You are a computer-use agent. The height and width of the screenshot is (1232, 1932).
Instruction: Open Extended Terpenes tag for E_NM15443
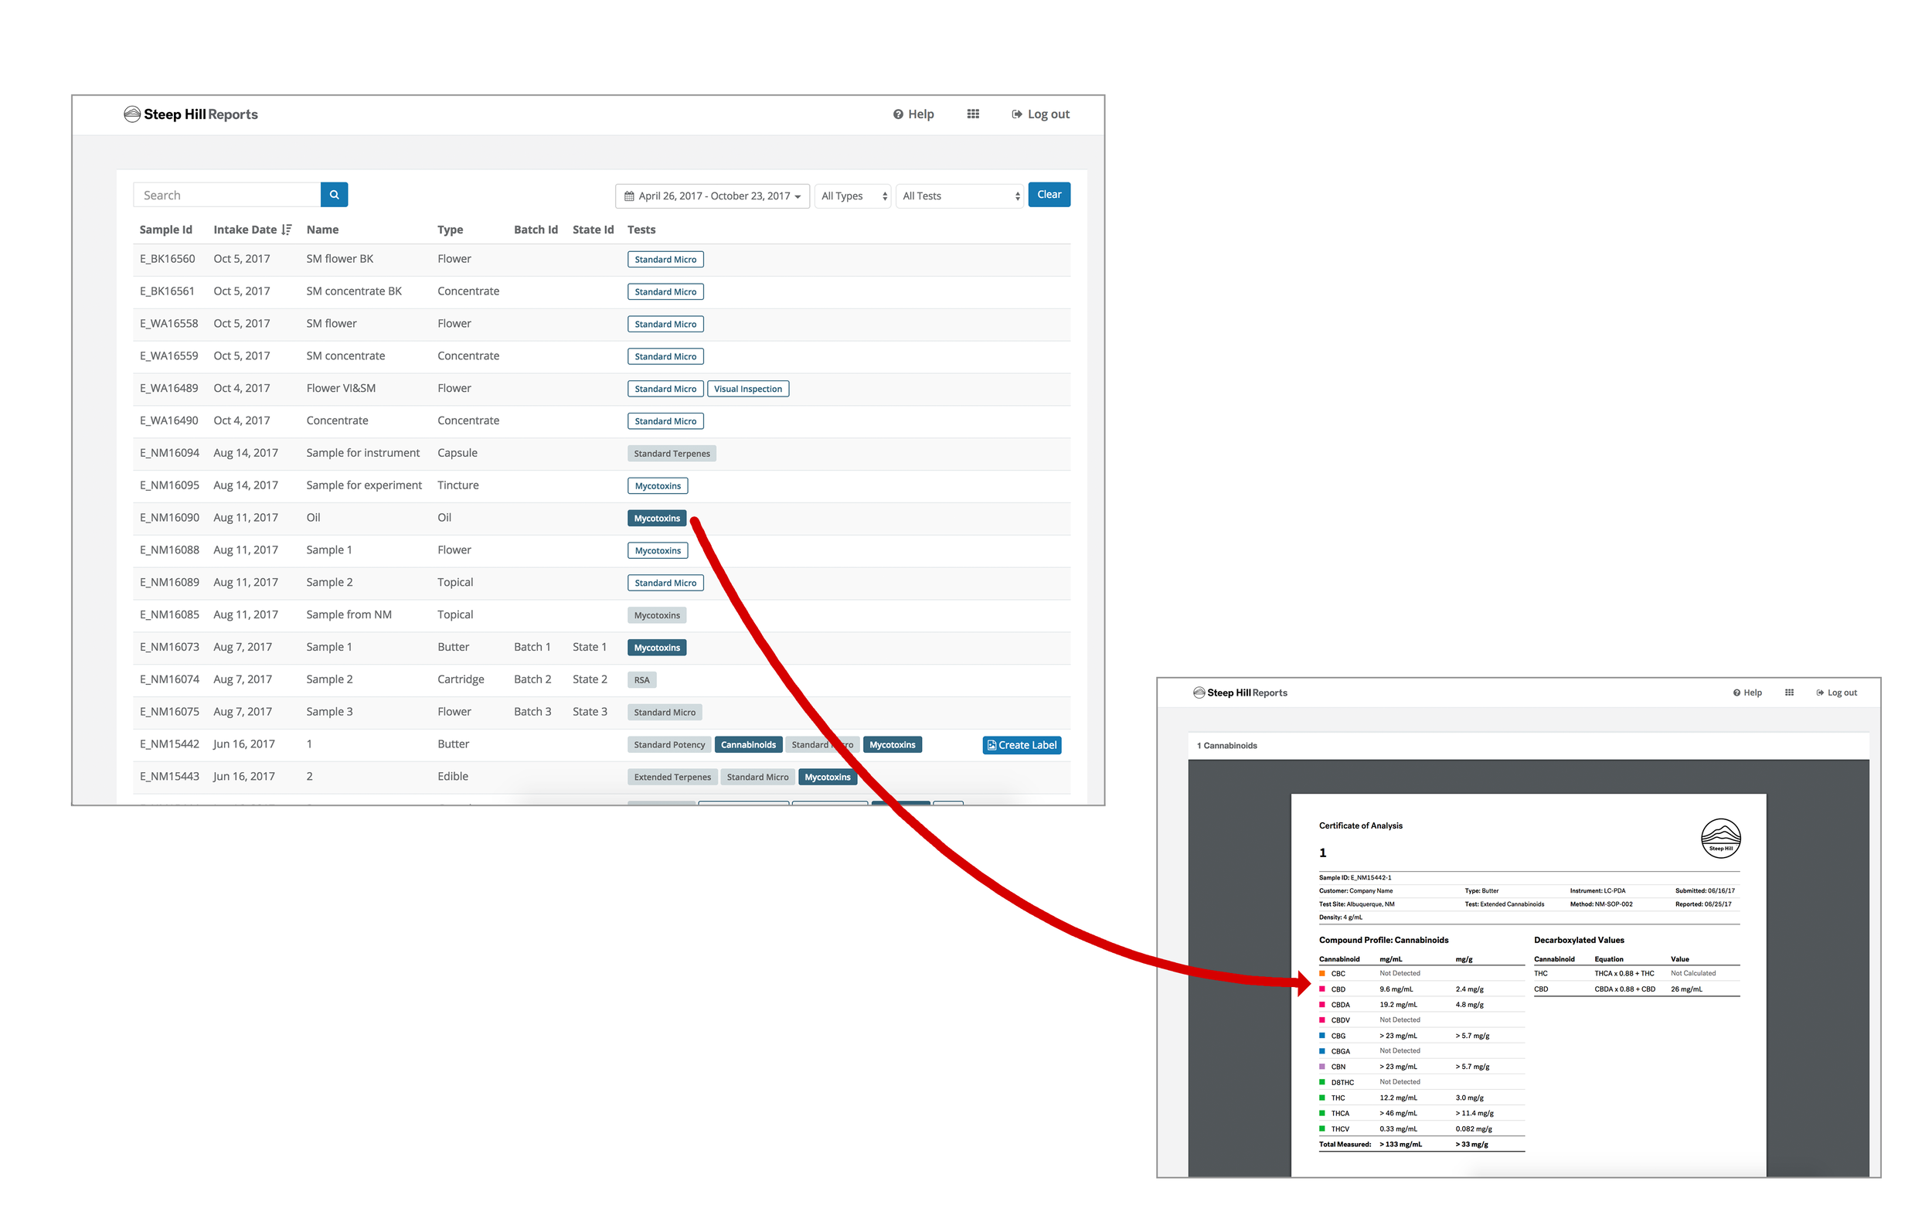click(x=672, y=777)
